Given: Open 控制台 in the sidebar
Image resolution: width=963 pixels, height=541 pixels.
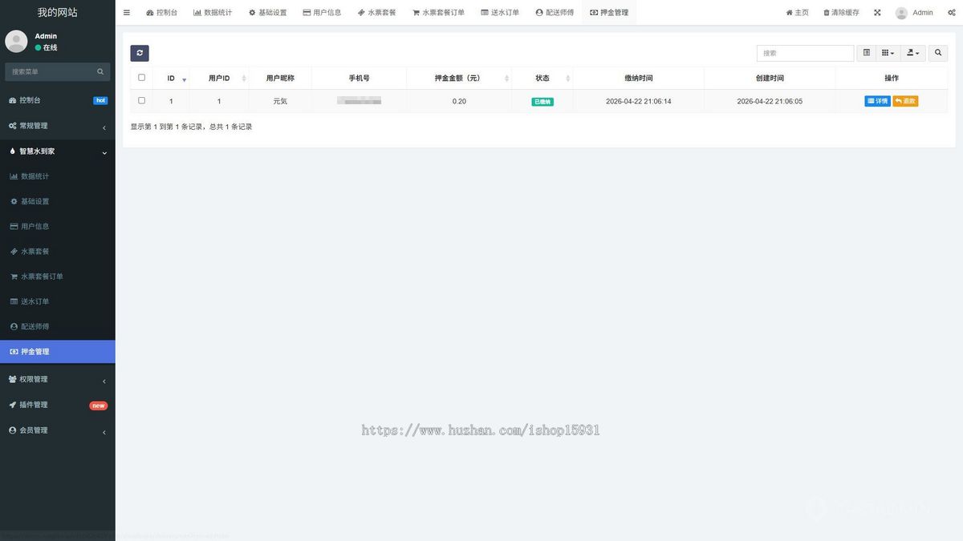Looking at the screenshot, I should [58, 100].
